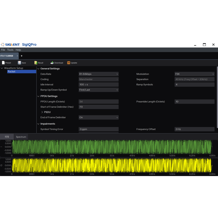Close the ITU-T G.9959 tab
The width and height of the screenshot is (218, 218).
pyautogui.click(x=17, y=56)
